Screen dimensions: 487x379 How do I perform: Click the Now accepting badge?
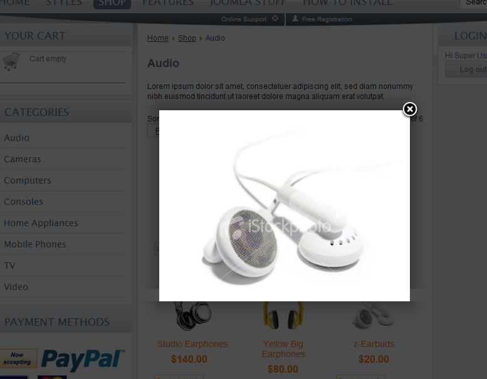(x=18, y=358)
